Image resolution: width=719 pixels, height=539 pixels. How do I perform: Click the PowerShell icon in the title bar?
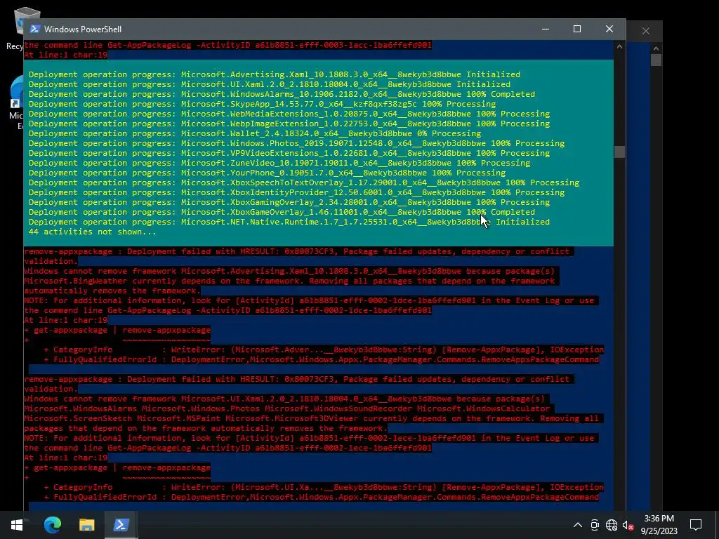coord(34,29)
